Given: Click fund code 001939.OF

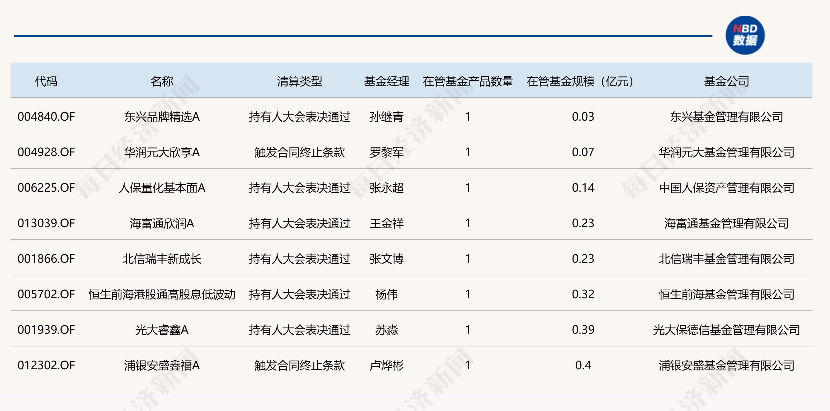Looking at the screenshot, I should coord(46,330).
